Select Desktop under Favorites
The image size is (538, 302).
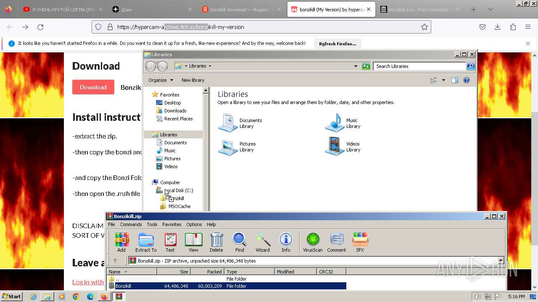point(172,103)
